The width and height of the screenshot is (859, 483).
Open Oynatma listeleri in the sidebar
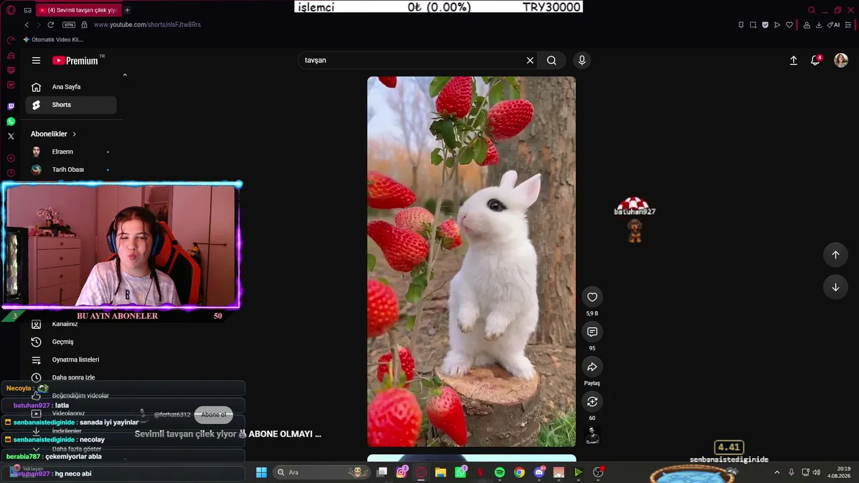click(x=71, y=360)
